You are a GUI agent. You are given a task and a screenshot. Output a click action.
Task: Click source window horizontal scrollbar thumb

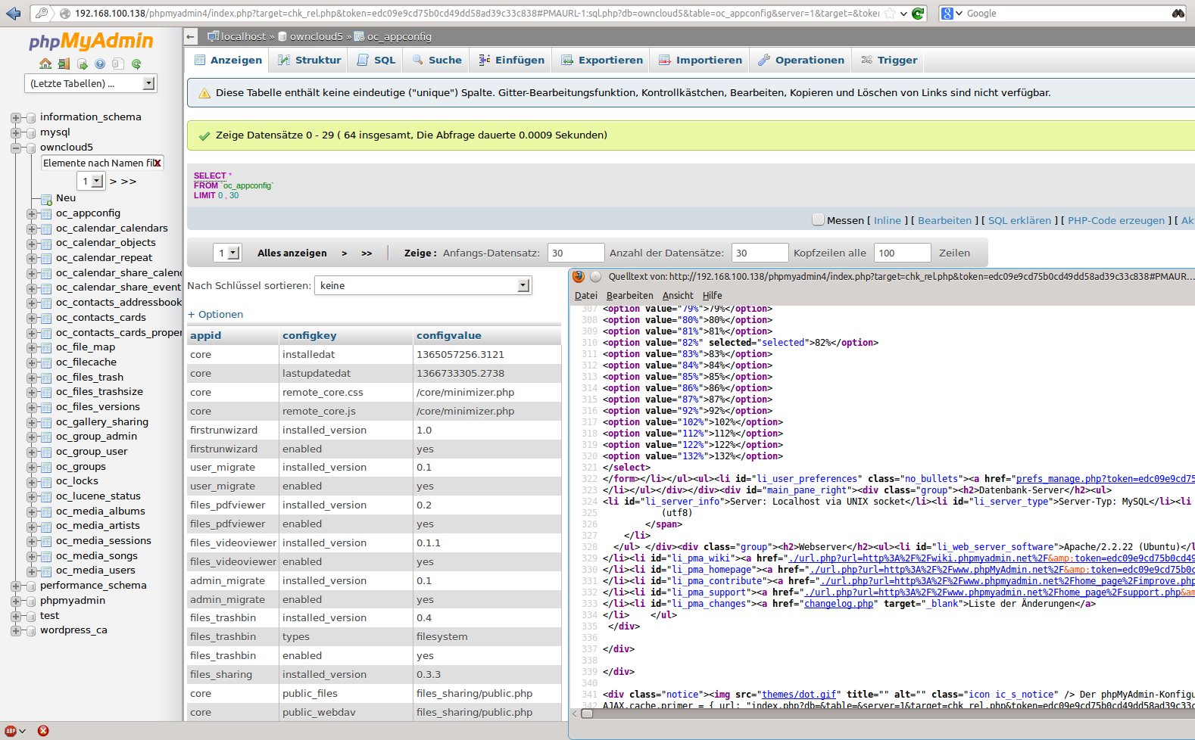[x=587, y=714]
